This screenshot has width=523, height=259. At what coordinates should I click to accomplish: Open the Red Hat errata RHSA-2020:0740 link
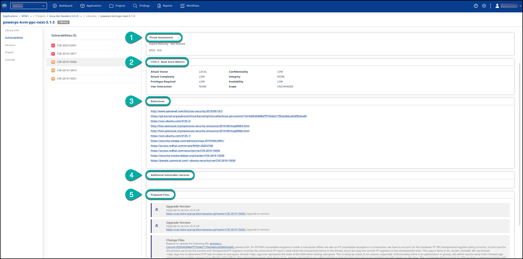click(x=182, y=146)
